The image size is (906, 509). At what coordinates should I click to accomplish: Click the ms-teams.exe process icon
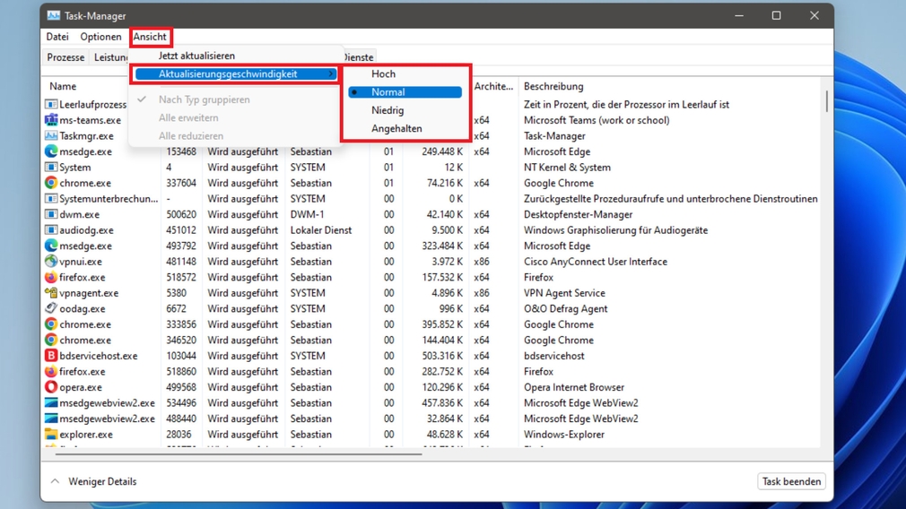[x=51, y=120]
